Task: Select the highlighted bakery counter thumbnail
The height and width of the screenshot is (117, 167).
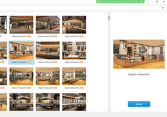Action: pyautogui.click(x=21, y=51)
